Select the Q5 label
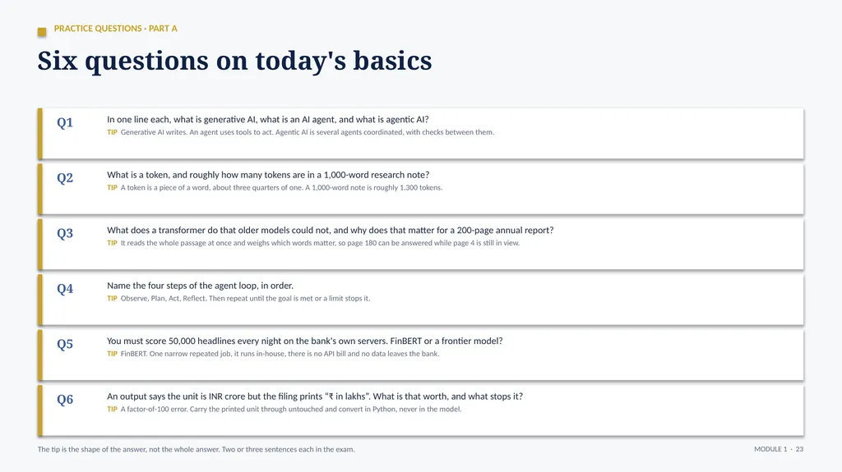This screenshot has width=842, height=472. coord(65,344)
